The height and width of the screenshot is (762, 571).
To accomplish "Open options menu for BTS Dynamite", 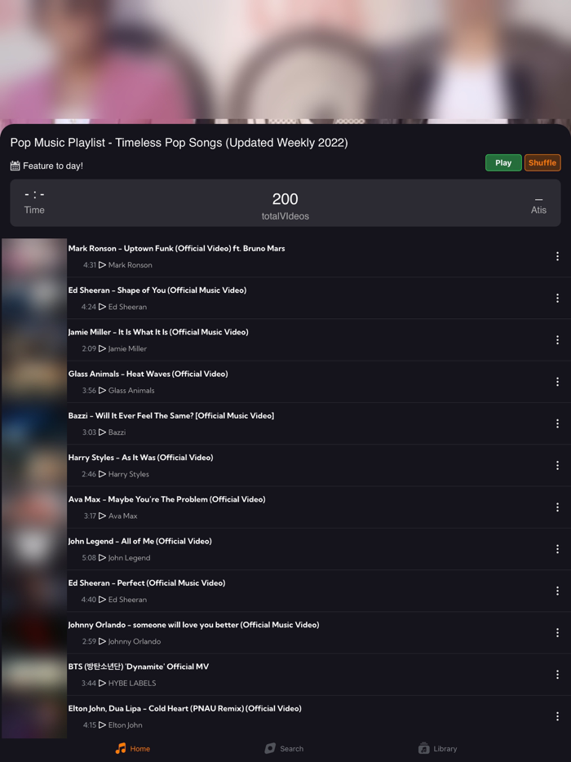I will [559, 675].
